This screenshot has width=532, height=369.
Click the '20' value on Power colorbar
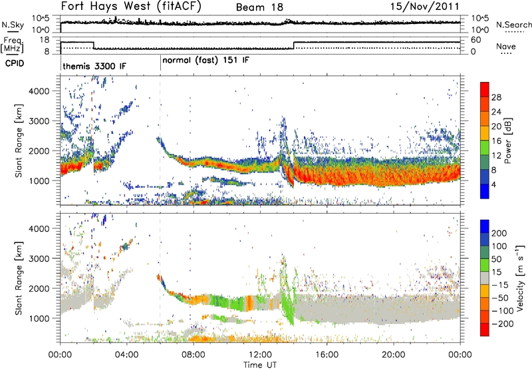(x=496, y=127)
